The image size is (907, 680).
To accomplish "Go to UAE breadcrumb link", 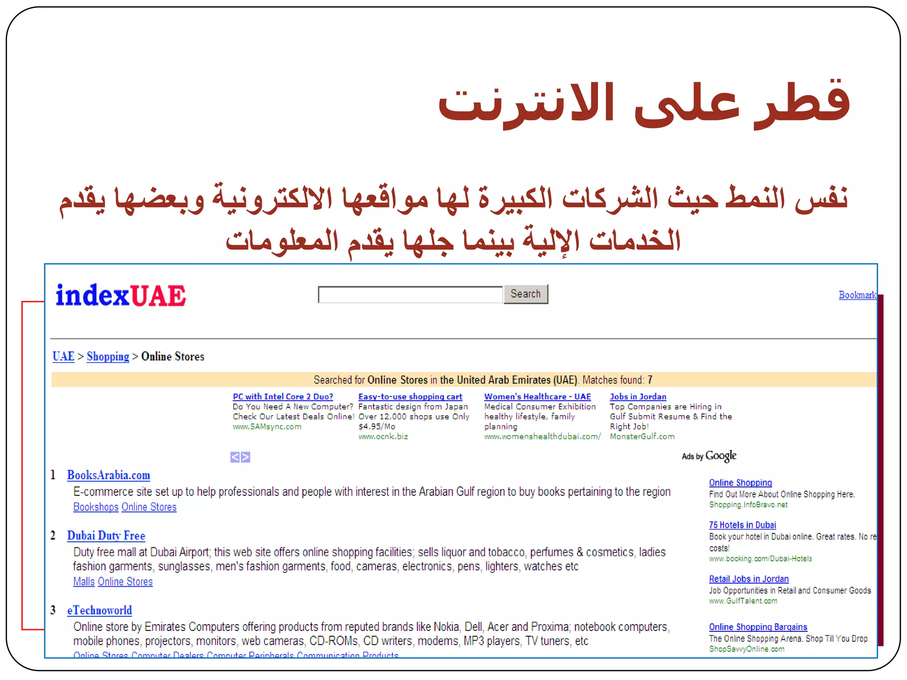I will [x=63, y=356].
